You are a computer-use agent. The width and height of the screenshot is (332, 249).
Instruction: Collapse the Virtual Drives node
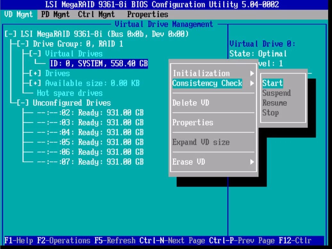pos(35,54)
